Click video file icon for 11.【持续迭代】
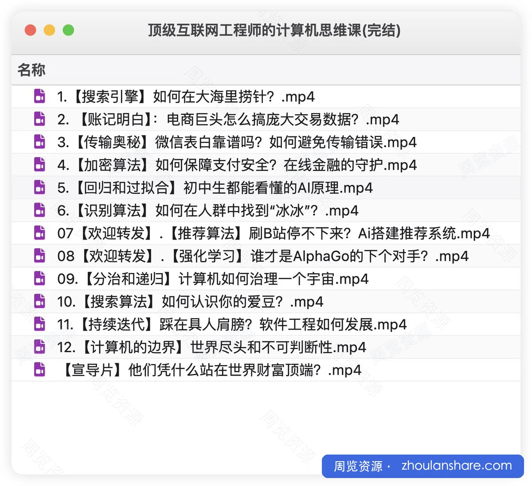This screenshot has width=532, height=486. click(x=40, y=324)
